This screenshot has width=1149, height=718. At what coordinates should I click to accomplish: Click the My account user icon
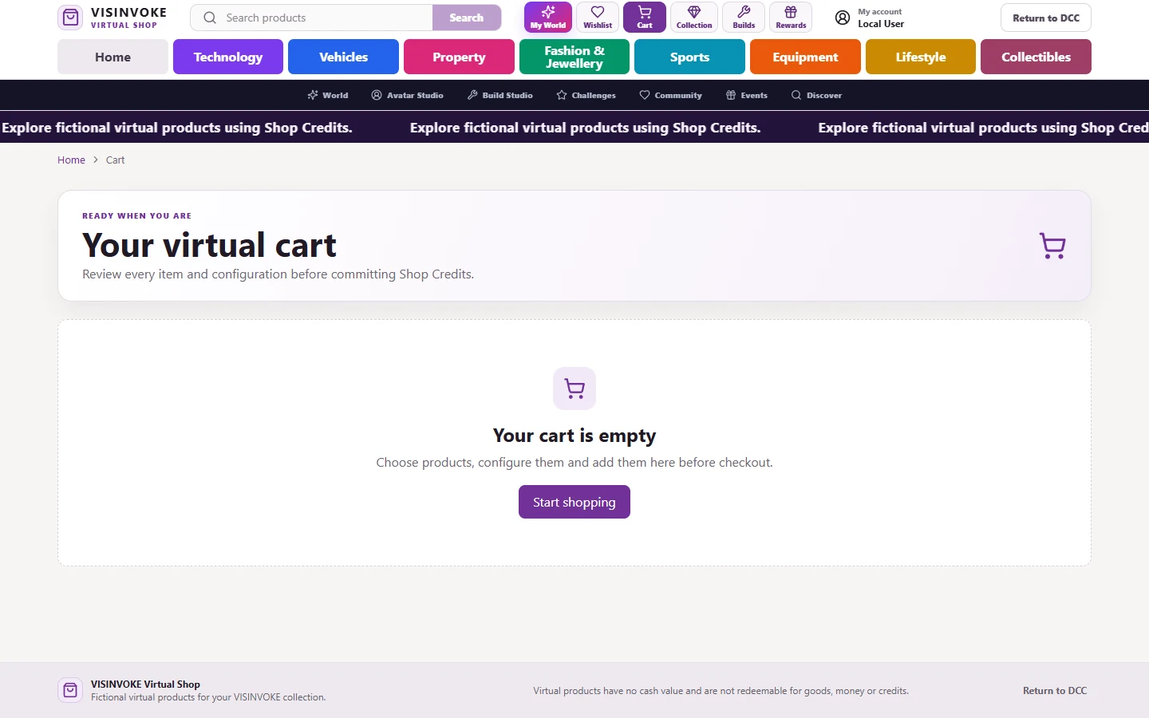843,18
